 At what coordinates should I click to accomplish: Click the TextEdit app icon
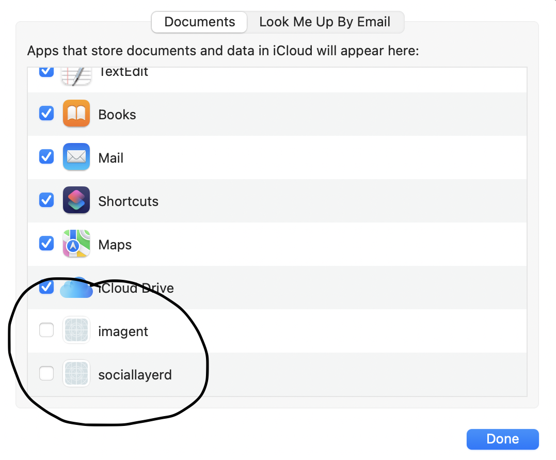pos(76,76)
